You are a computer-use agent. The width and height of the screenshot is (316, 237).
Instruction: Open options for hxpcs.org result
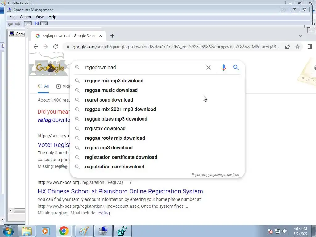pyautogui.click(x=131, y=182)
